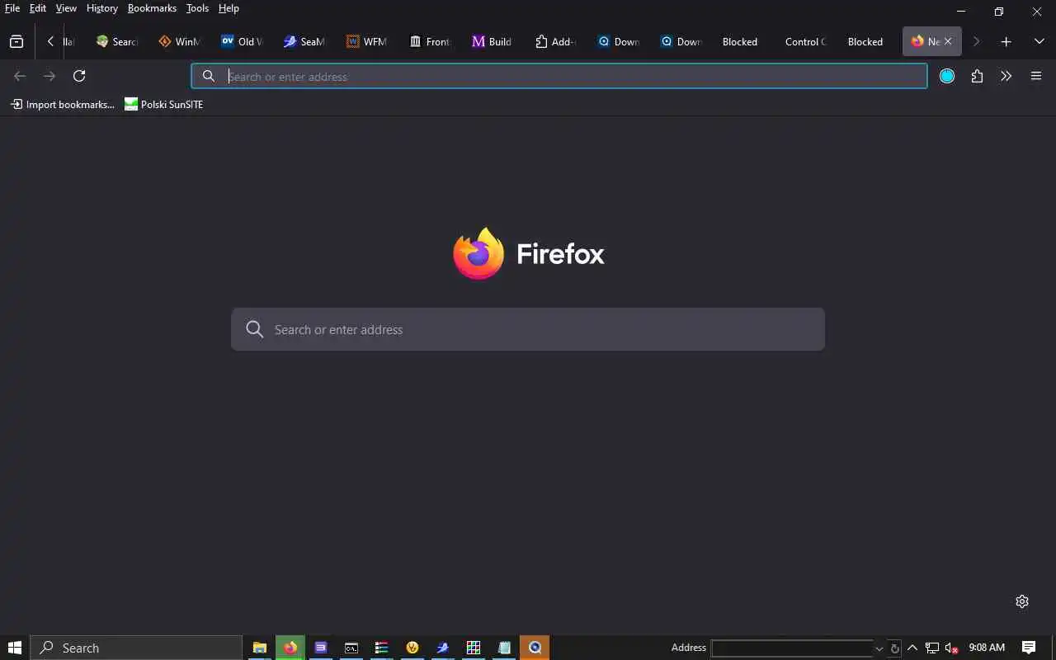Open the cyan account profile icon
This screenshot has width=1056, height=660.
947,76
